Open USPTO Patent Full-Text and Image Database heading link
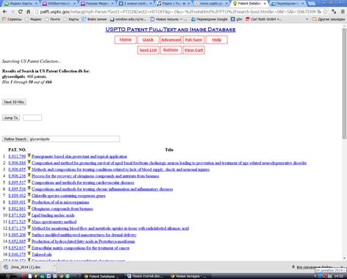The height and width of the screenshot is (279, 347). [x=171, y=29]
